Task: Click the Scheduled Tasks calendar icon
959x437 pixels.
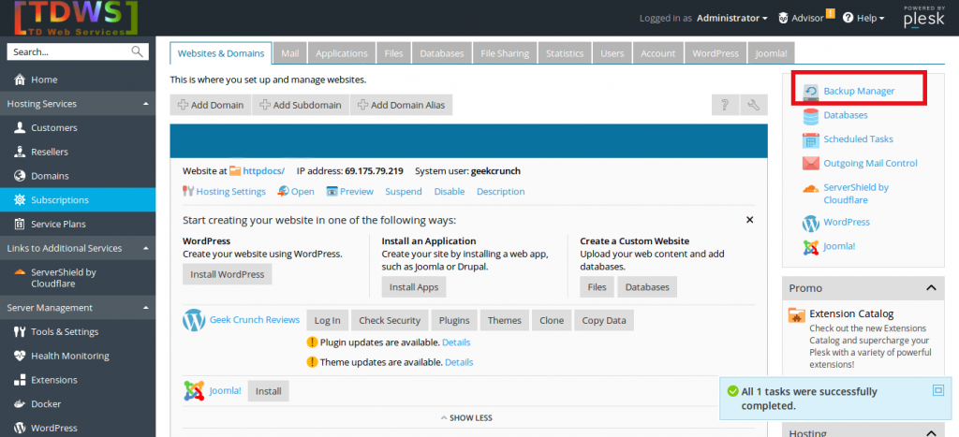Action: click(811, 139)
